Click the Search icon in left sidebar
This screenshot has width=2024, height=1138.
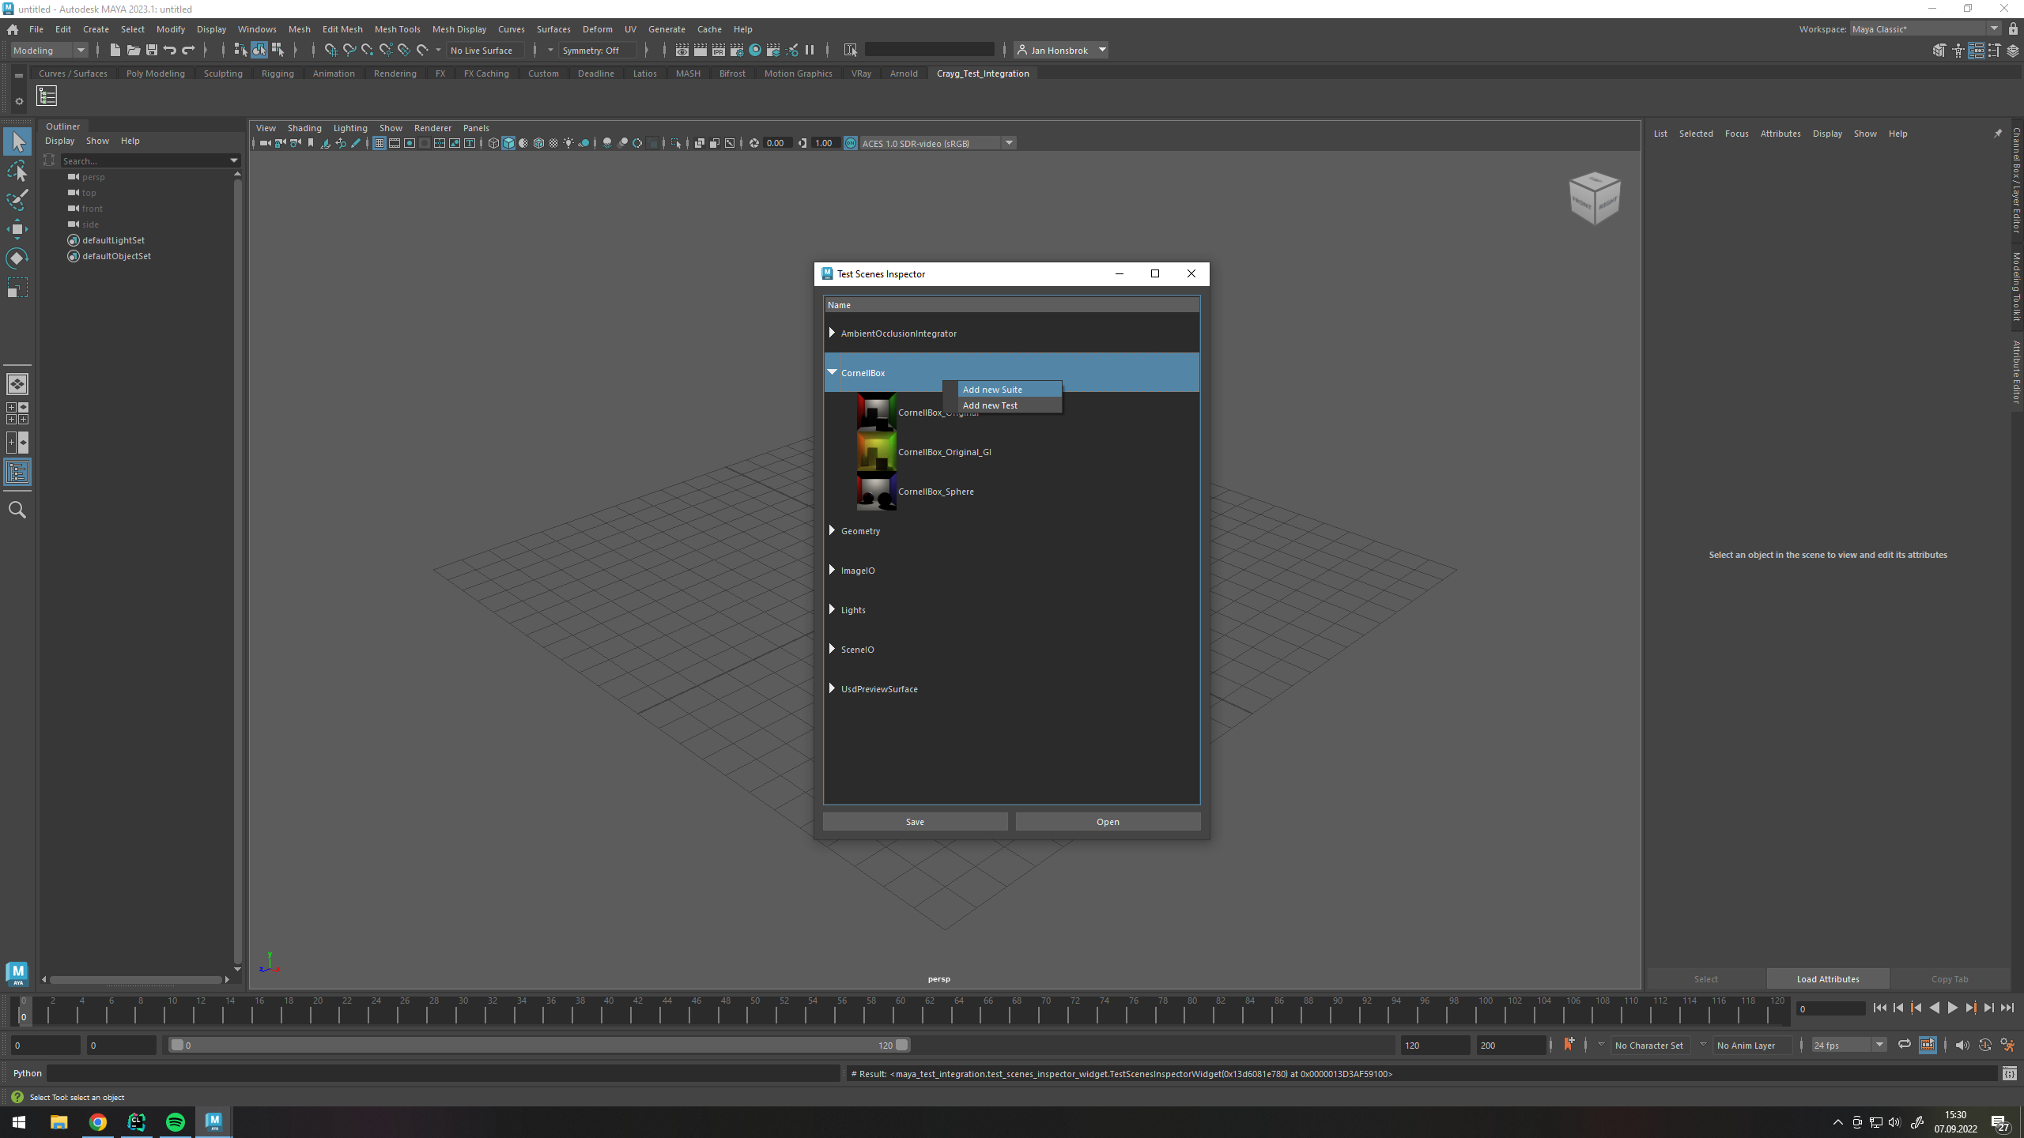pyautogui.click(x=17, y=510)
